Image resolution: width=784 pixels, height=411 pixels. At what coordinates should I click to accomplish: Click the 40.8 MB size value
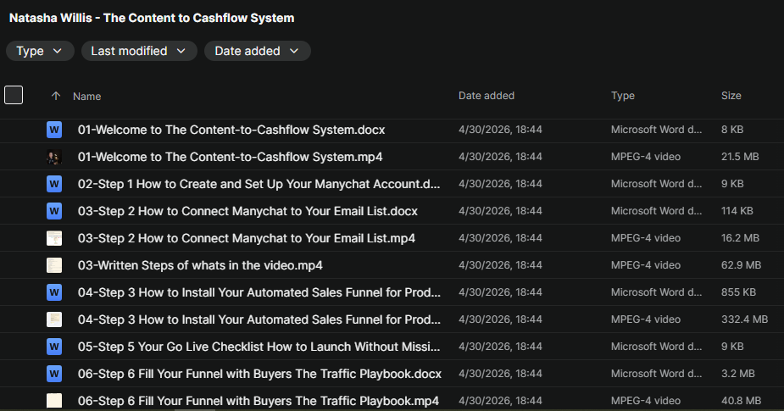coord(741,400)
